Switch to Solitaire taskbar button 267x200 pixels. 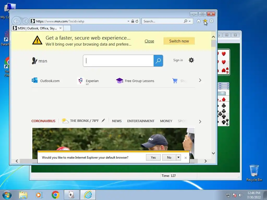[71, 195]
